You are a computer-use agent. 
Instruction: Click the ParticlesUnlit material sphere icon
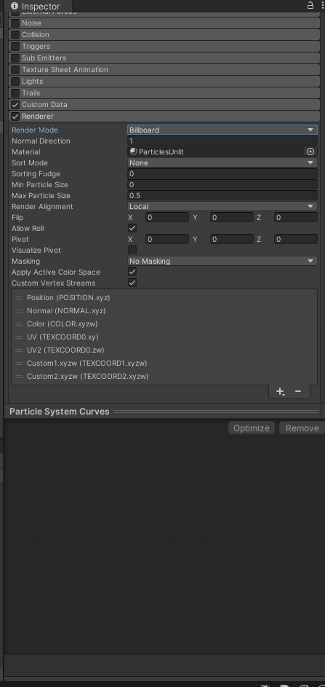pos(133,152)
